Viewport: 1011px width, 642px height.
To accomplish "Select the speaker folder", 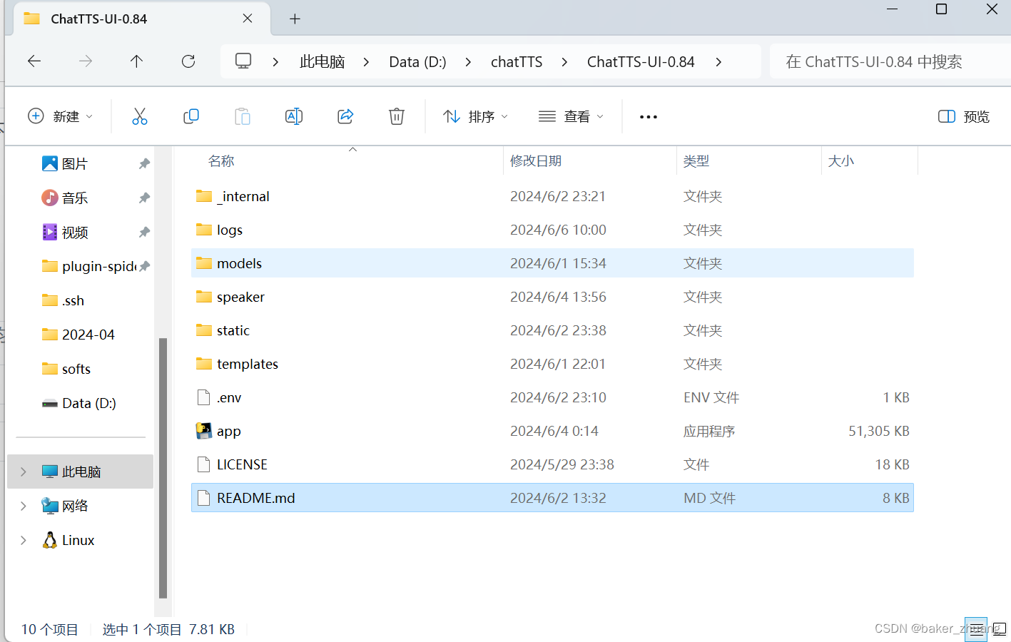I will click(x=552, y=297).
